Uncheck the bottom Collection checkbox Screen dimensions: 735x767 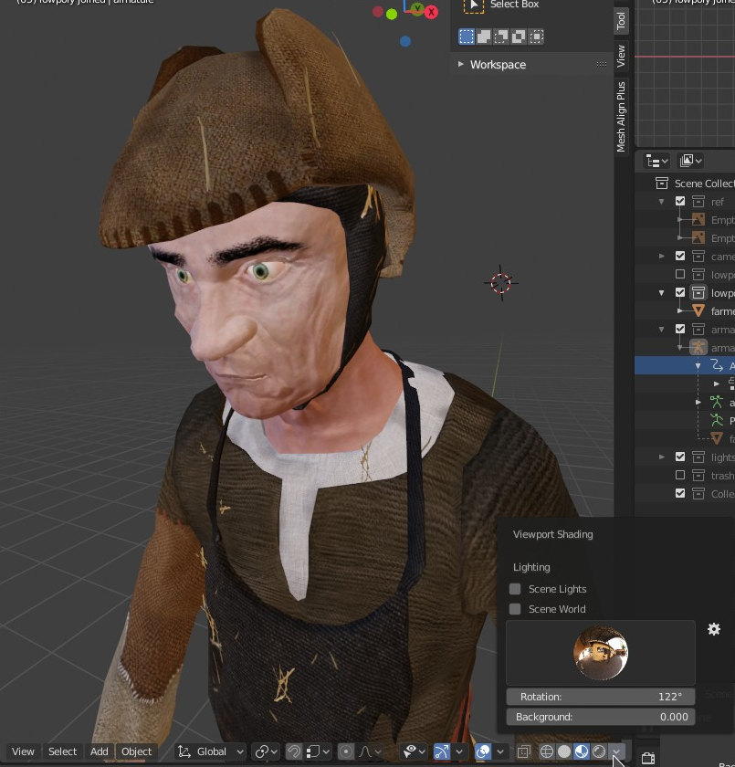tap(679, 493)
